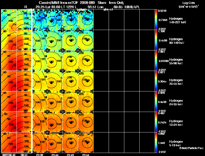Click the 'Stare' header text
This screenshot has width=205, height=156.
pos(102,3)
